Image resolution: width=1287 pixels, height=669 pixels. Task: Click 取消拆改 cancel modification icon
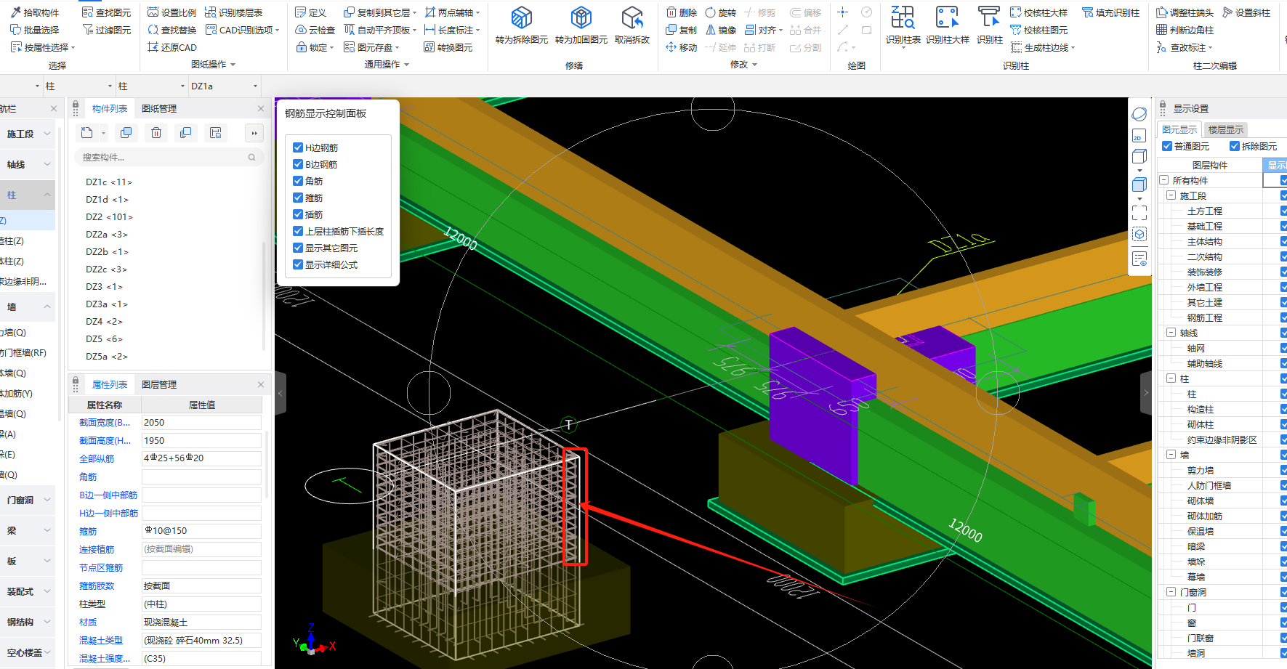point(632,25)
